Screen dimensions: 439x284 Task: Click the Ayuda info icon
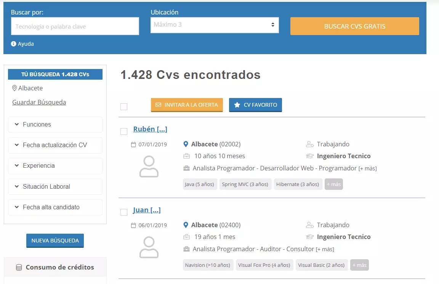pyautogui.click(x=14, y=43)
